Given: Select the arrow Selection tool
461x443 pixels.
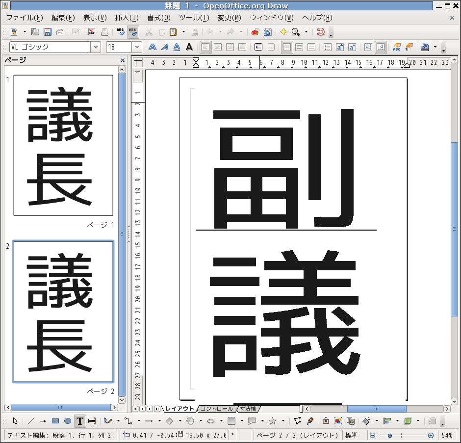Looking at the screenshot, I should (15, 421).
